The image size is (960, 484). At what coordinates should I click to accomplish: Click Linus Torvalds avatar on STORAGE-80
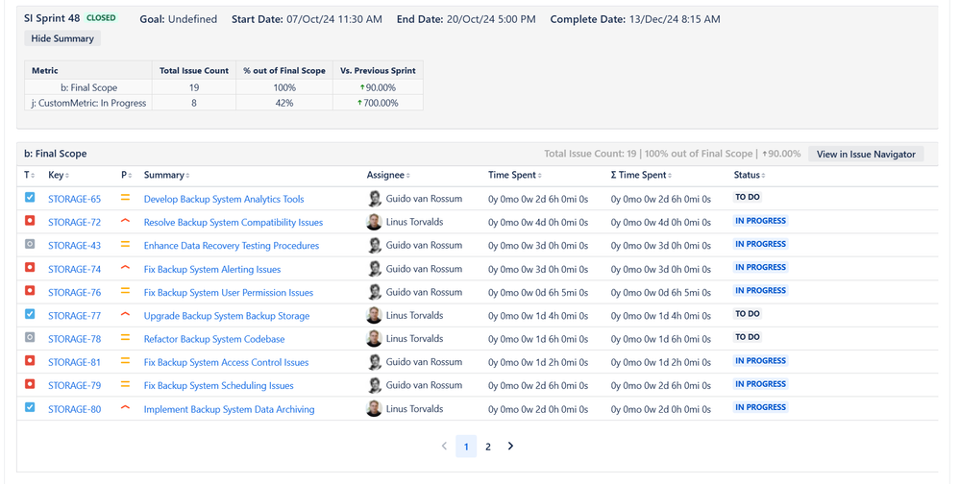pos(374,409)
